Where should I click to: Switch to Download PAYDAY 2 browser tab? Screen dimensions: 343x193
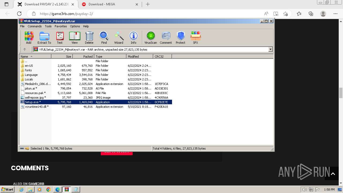(x=46, y=4)
